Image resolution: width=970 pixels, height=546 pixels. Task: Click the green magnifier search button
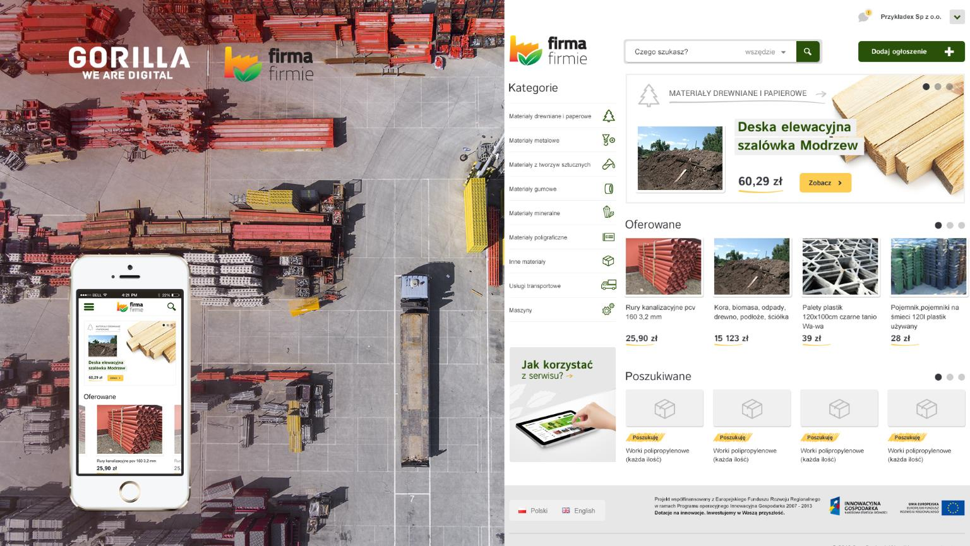pyautogui.click(x=808, y=52)
